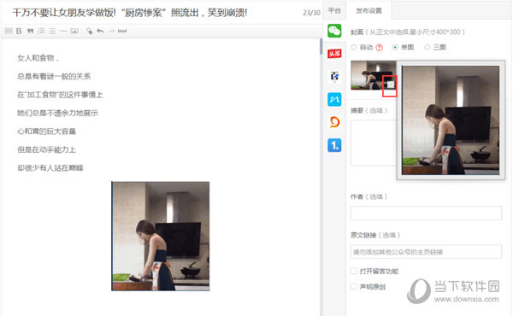Select the orange swirl platform icon

click(x=334, y=122)
